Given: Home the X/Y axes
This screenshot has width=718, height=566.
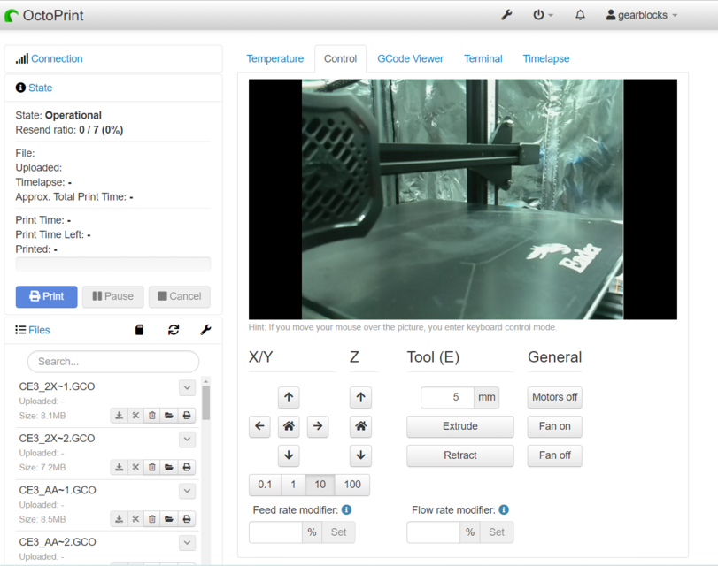Looking at the screenshot, I should click(289, 426).
